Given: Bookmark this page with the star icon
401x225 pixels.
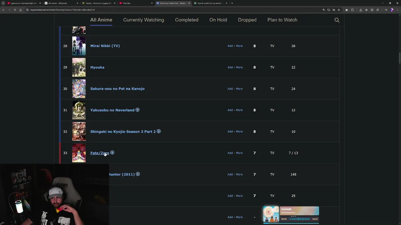Looking at the screenshot, I should pos(339,10).
